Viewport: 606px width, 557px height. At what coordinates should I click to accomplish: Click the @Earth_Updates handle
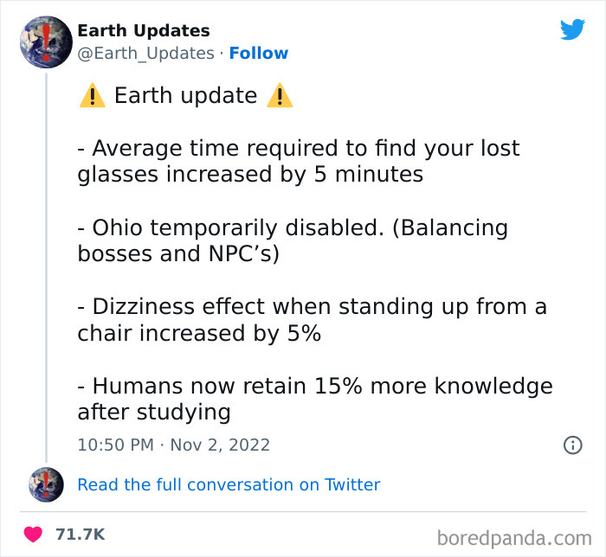(x=145, y=53)
